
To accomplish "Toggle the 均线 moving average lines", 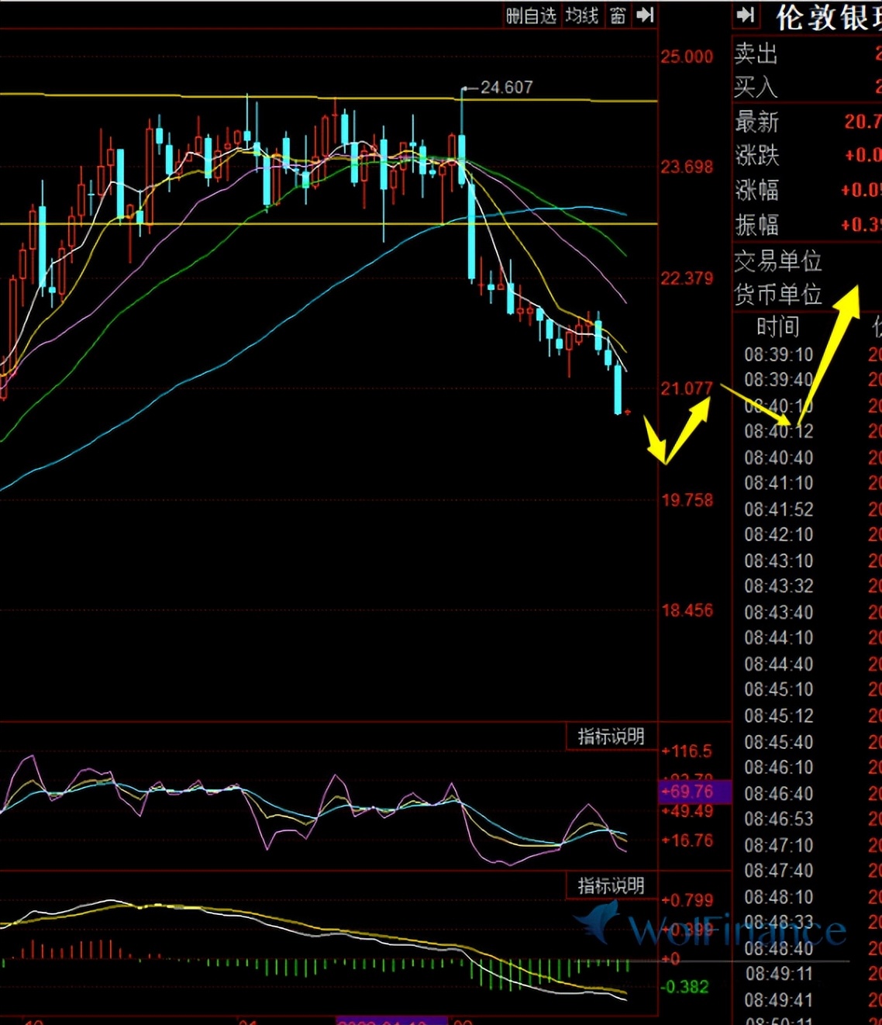I will [582, 15].
